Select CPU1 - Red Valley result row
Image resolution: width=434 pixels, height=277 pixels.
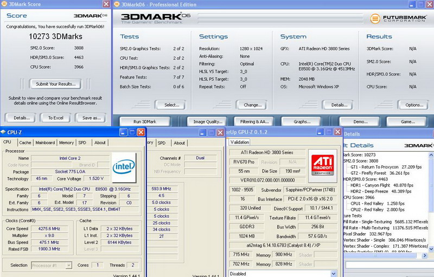(378, 203)
